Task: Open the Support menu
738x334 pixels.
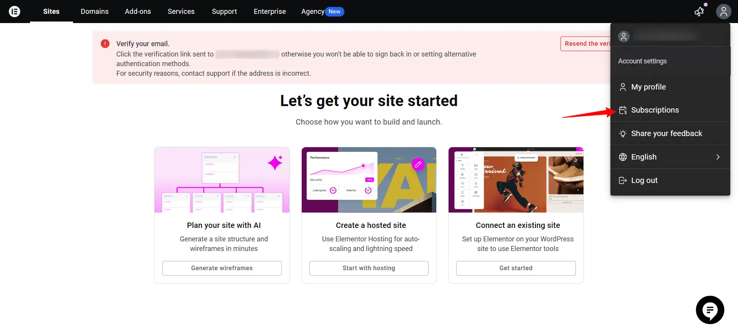Action: pos(224,12)
